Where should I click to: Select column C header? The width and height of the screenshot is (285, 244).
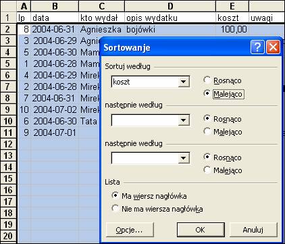click(x=102, y=6)
